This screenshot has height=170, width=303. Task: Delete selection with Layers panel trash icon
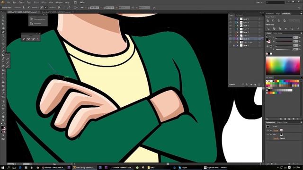pos(259,85)
